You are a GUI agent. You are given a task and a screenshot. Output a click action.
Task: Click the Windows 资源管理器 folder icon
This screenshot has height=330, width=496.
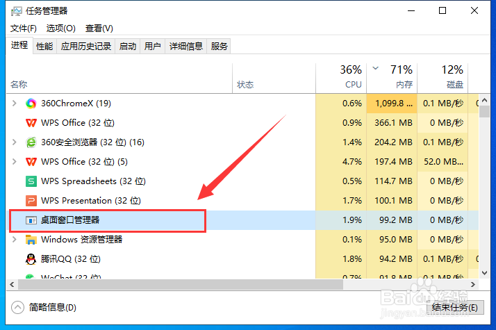pyautogui.click(x=31, y=240)
